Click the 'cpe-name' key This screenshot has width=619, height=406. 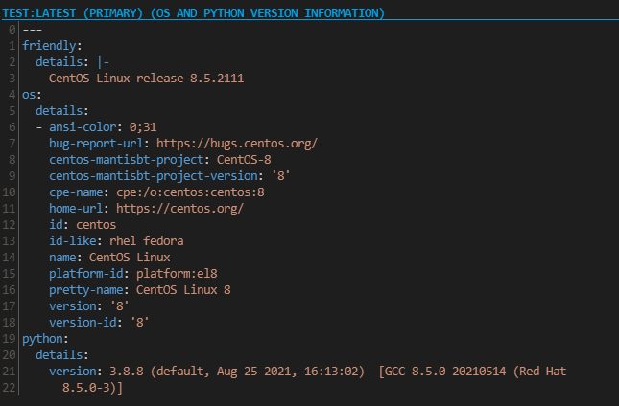pyautogui.click(x=76, y=192)
